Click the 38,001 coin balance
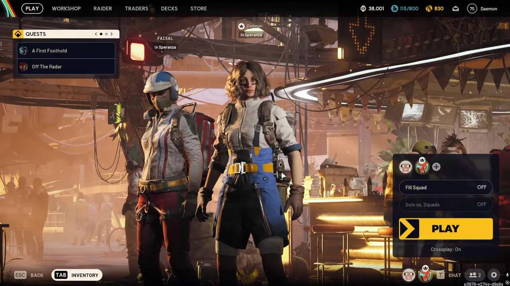510x286 pixels. pos(376,8)
